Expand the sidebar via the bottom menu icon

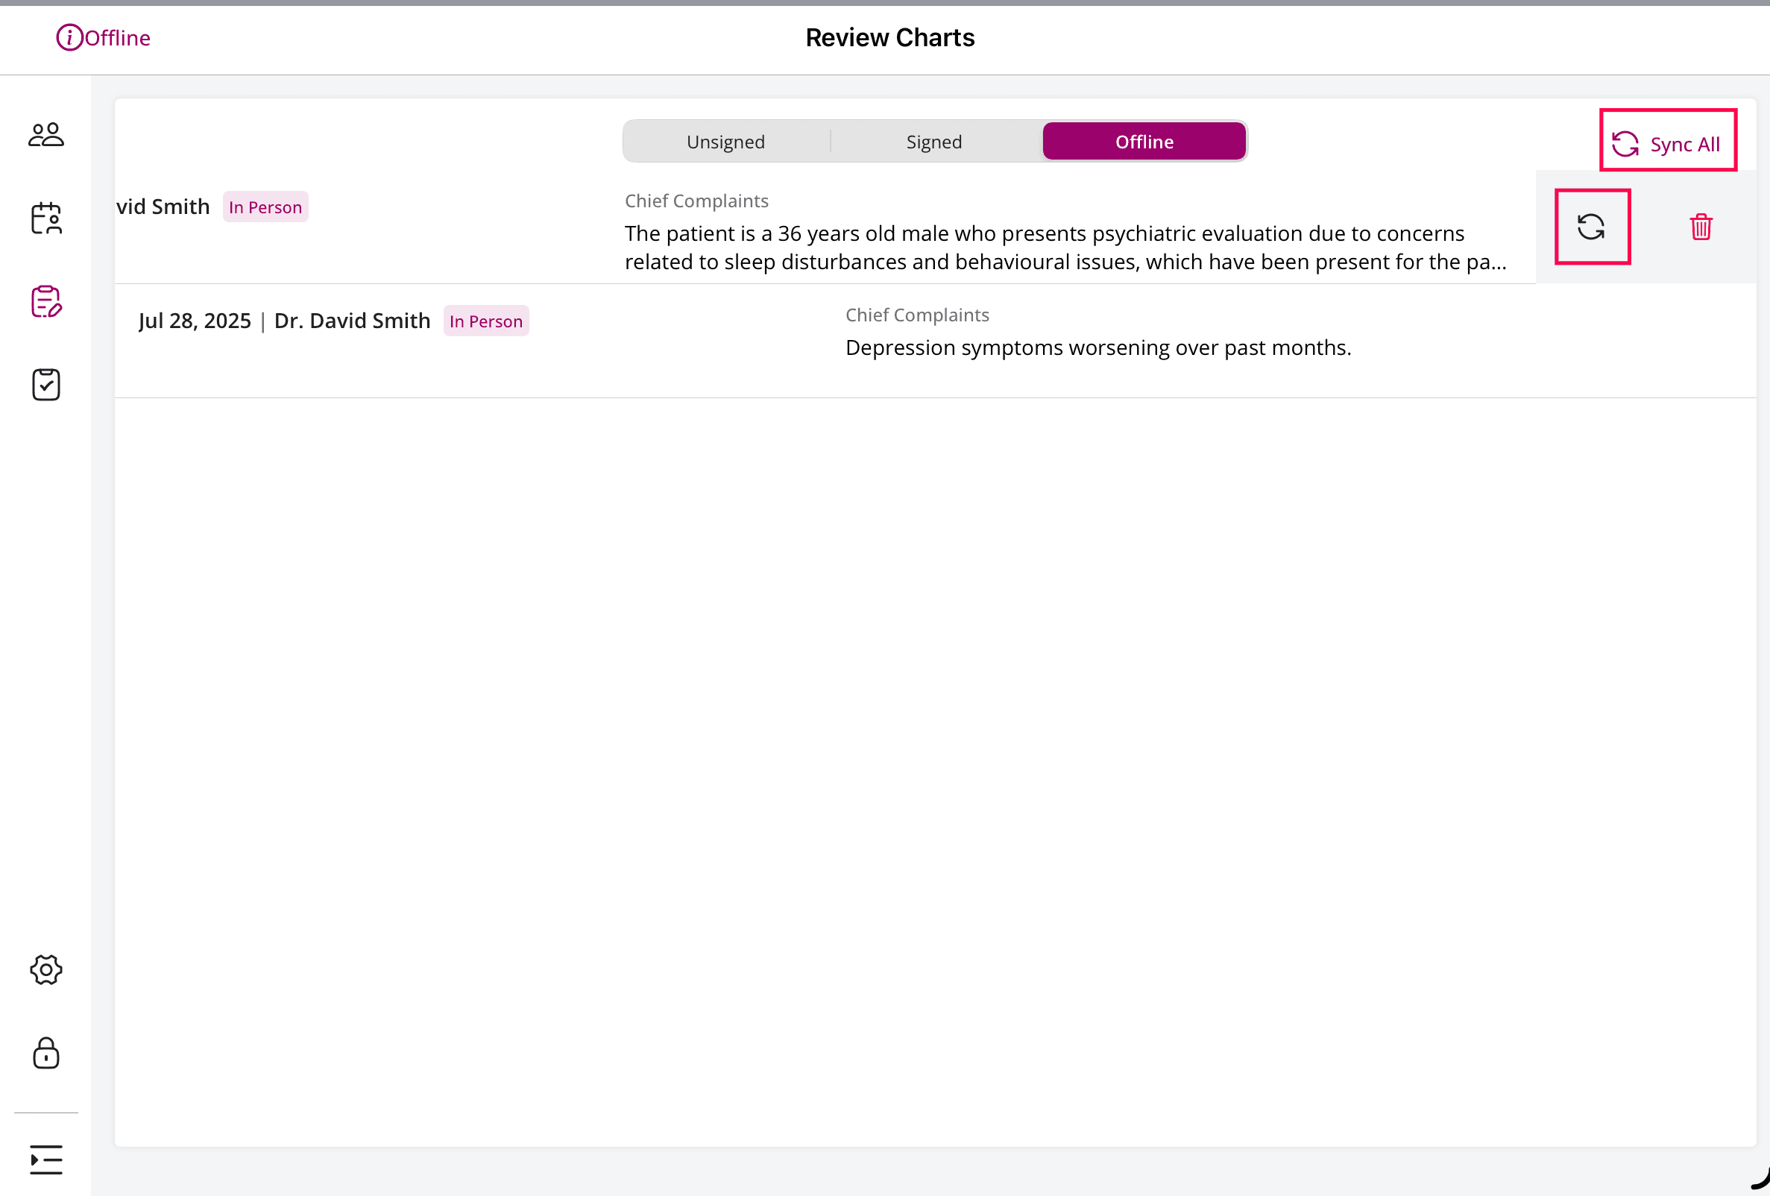point(45,1159)
